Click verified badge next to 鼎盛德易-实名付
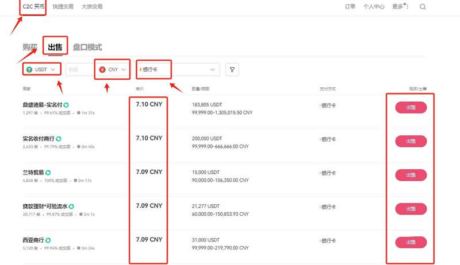Image resolution: width=460 pixels, height=265 pixels. tap(67, 105)
